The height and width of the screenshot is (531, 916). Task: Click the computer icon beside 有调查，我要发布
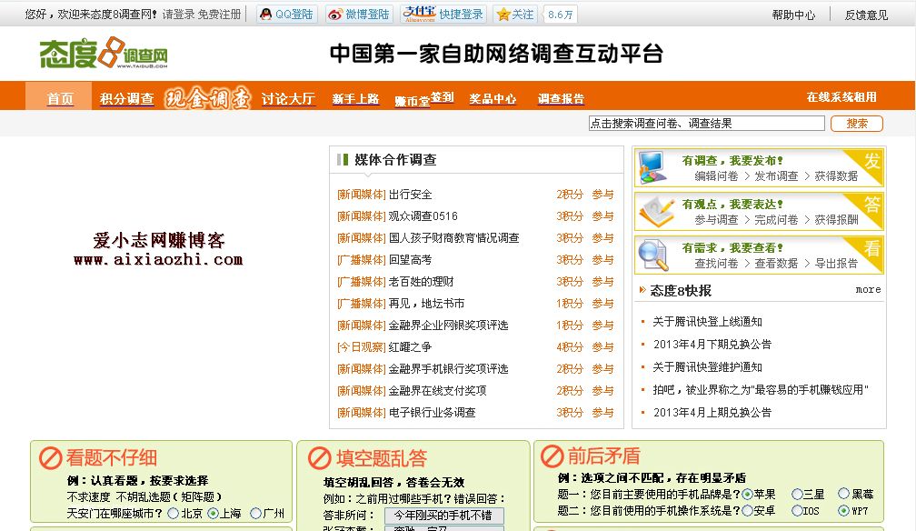pos(653,167)
